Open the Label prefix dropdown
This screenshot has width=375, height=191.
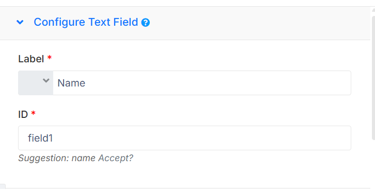(x=36, y=83)
